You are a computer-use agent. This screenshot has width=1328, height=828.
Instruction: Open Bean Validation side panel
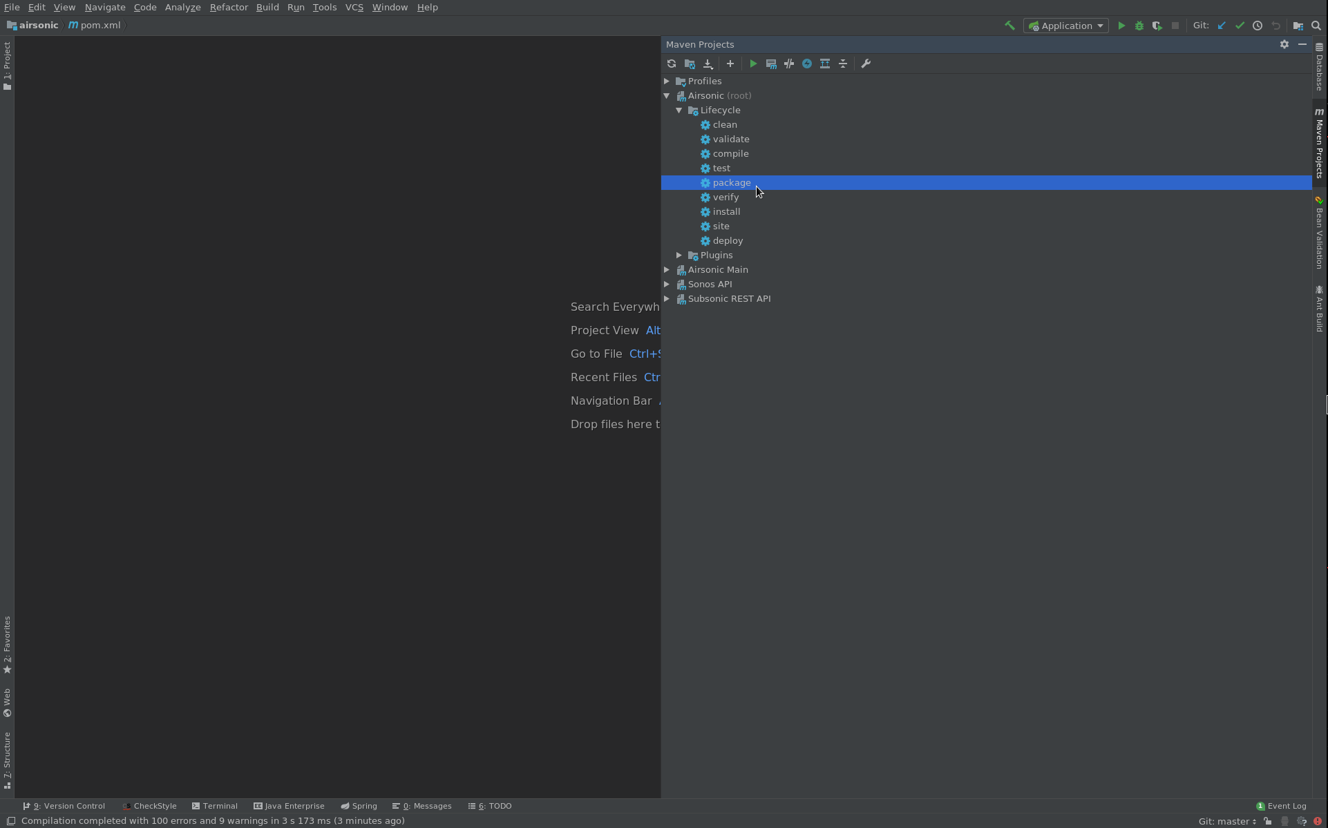click(x=1319, y=233)
